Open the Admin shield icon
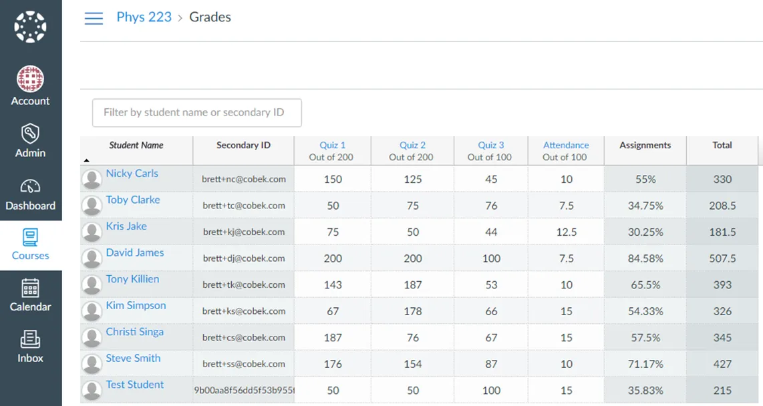Viewport: 763px width, 406px height. tap(30, 134)
